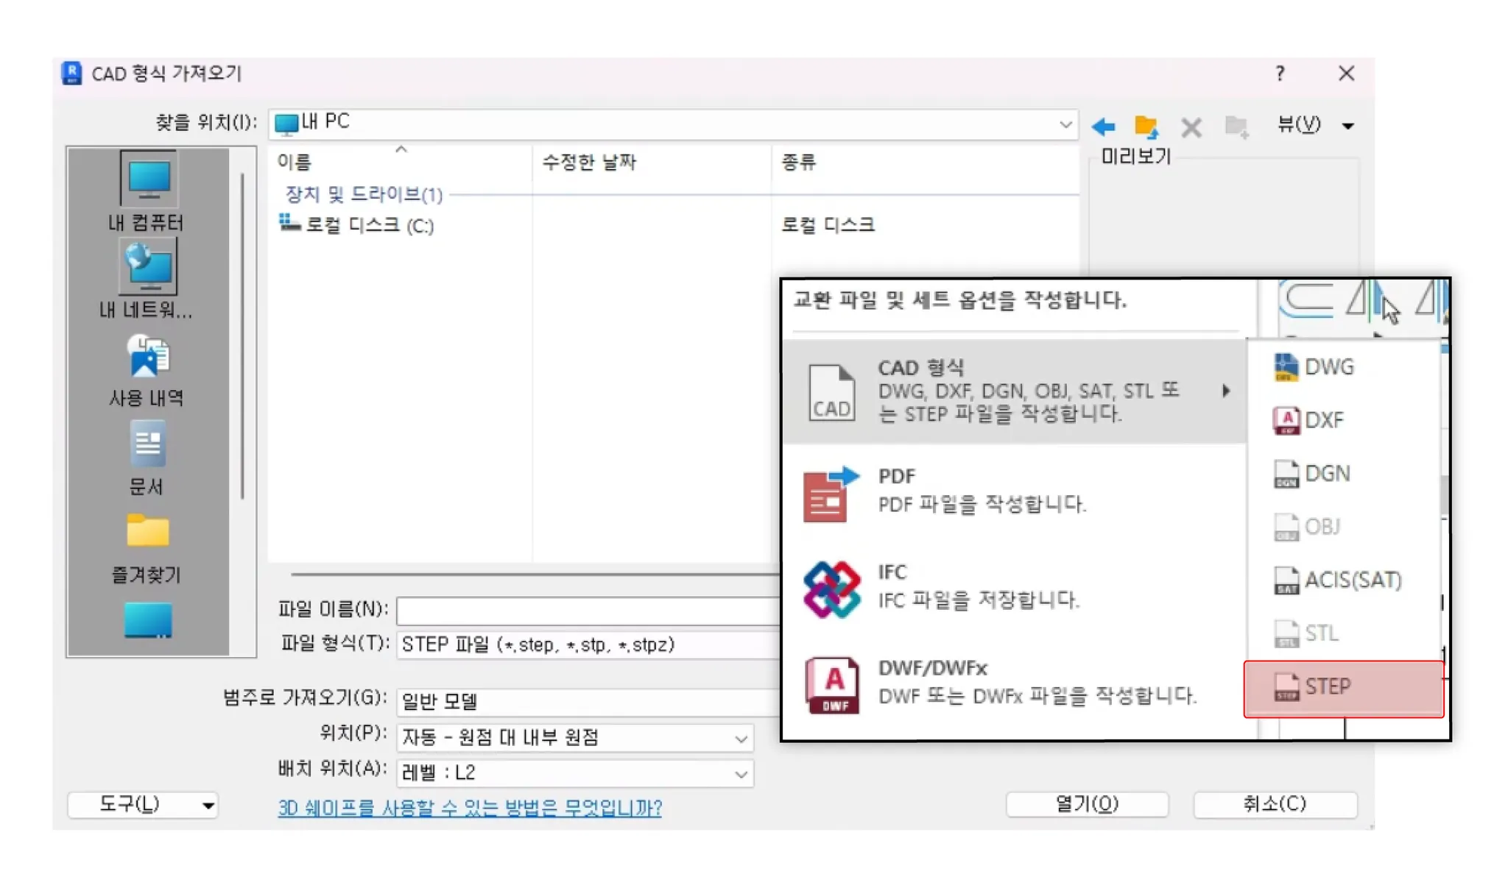This screenshot has height=888, width=1508.
Task: Click the 열기(O) open button
Action: click(1086, 803)
